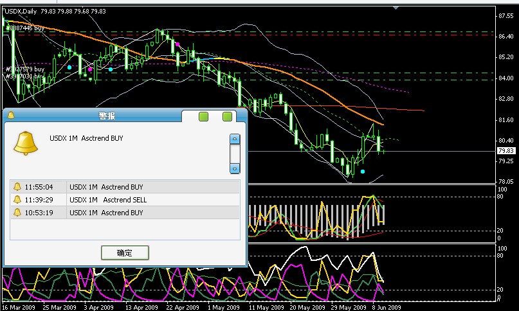Click the '22 Apr 2009' date label
This screenshot has width=519, height=311.
[183, 307]
